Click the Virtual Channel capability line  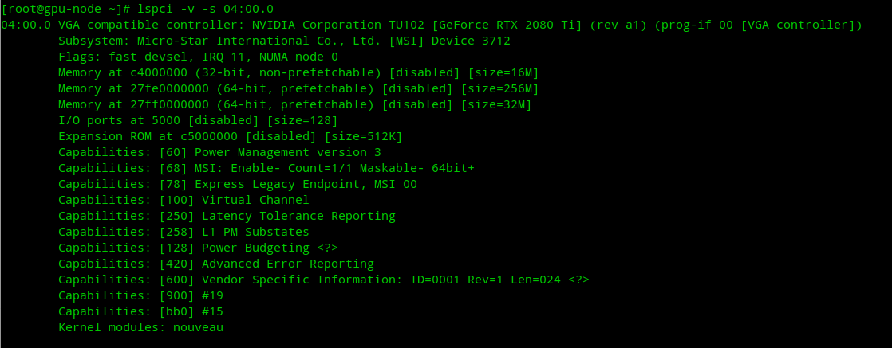[x=184, y=200]
